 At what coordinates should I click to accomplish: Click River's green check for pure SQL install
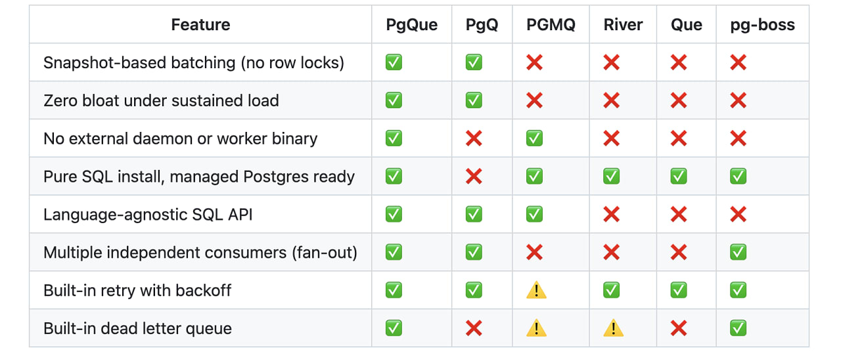click(612, 176)
